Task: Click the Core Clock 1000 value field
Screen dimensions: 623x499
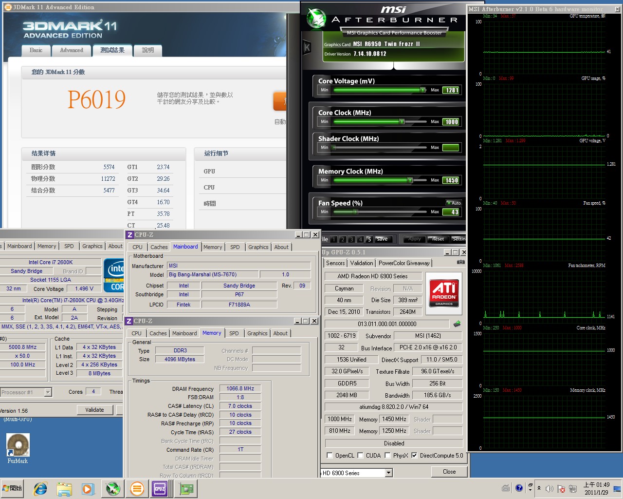Action: tap(451, 122)
